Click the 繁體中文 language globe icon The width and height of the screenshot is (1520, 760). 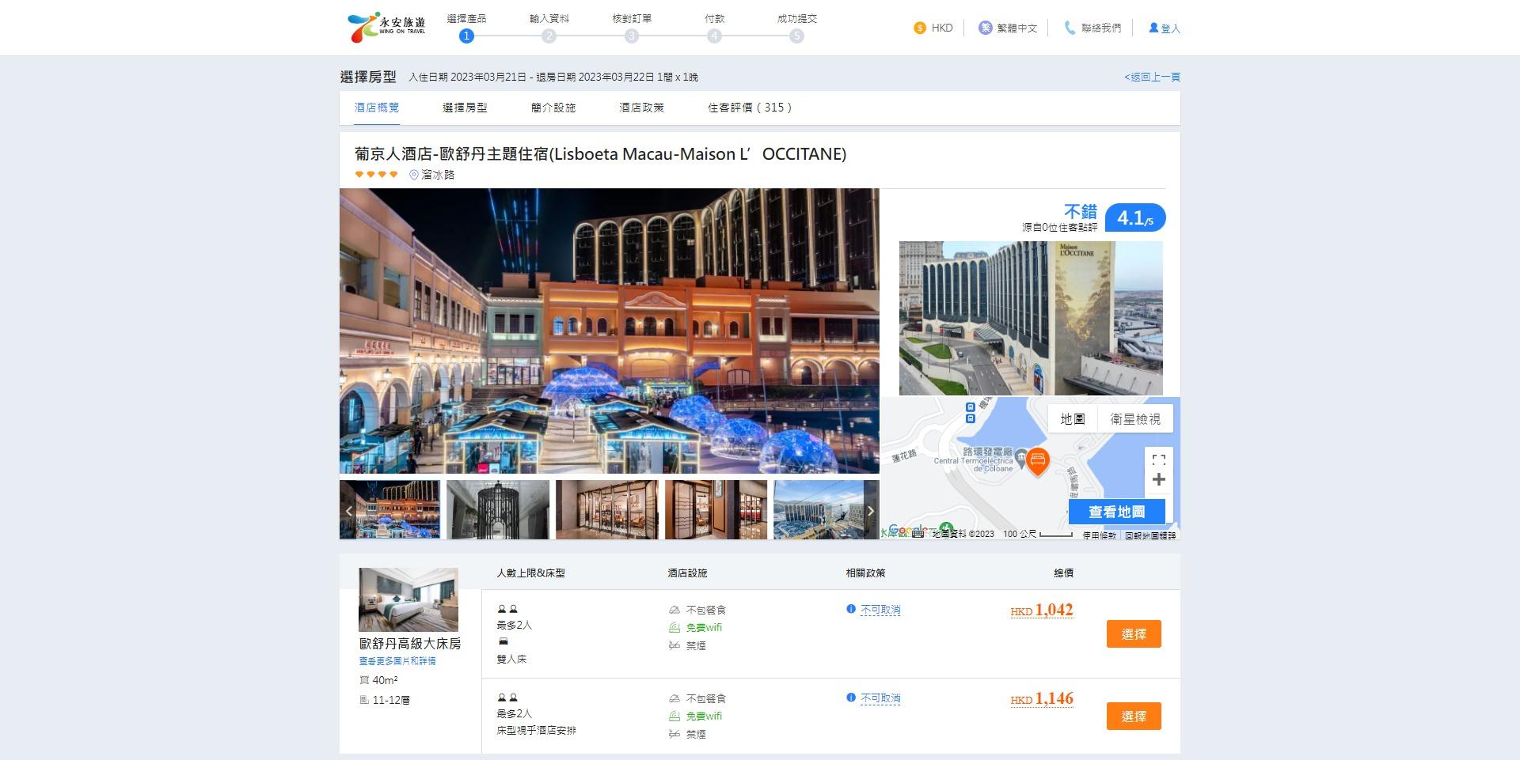coord(984,27)
